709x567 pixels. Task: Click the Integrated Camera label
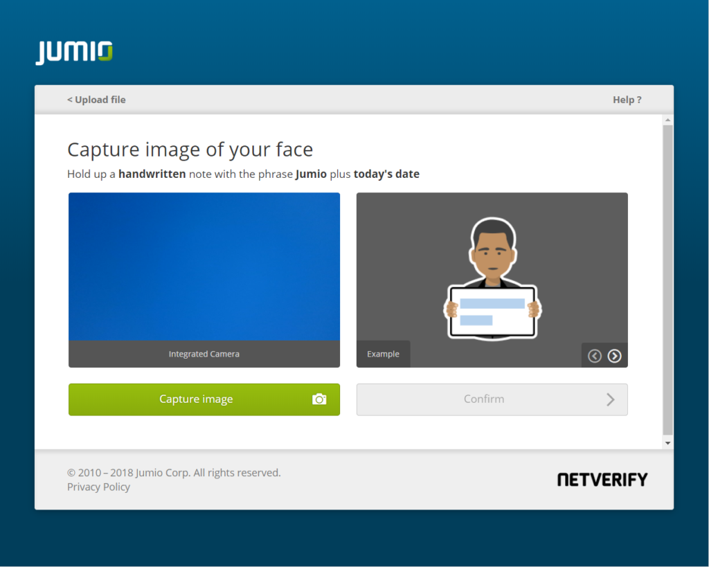click(x=204, y=354)
